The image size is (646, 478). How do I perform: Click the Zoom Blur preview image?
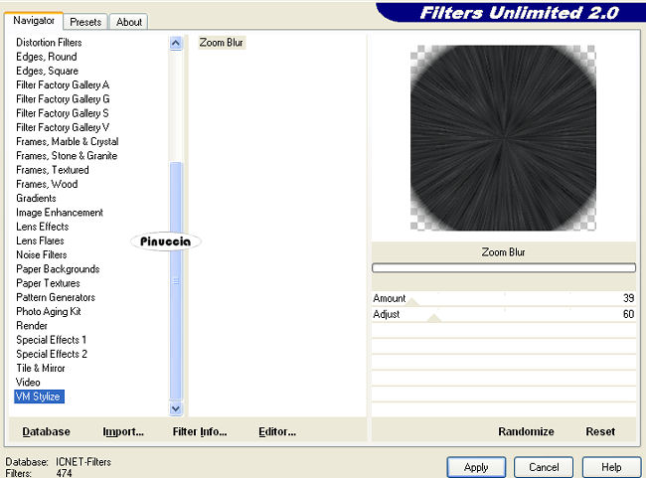pyautogui.click(x=503, y=137)
